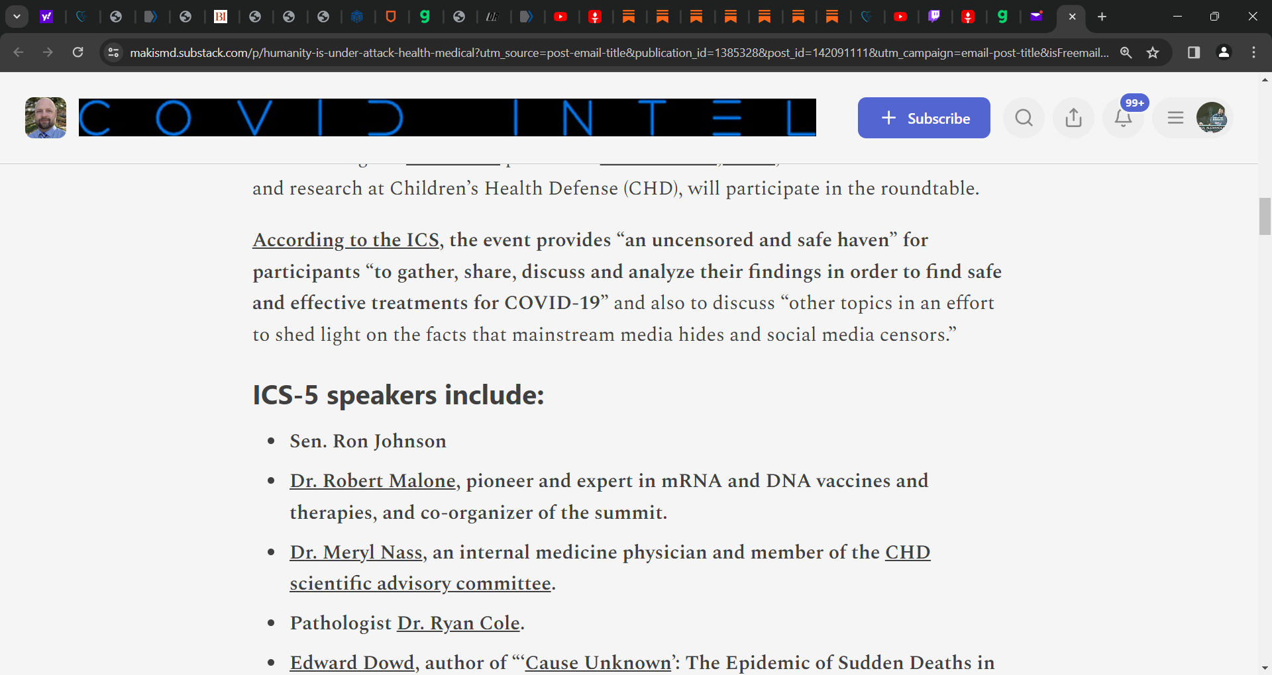Viewport: 1272px width, 675px height.
Task: Switch to the orange shield icon tab
Action: [x=391, y=17]
